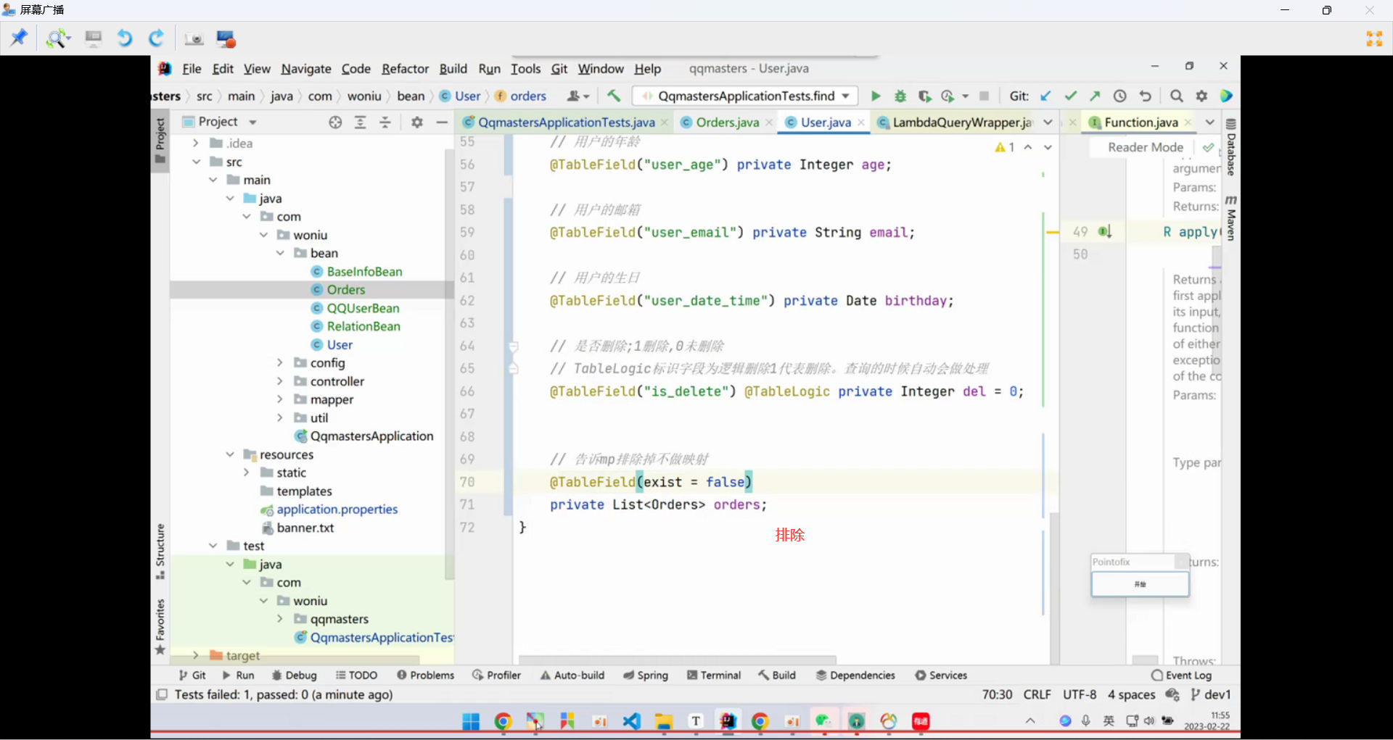Switch to the Orders.java editor tab
The width and height of the screenshot is (1393, 740).
(x=727, y=122)
